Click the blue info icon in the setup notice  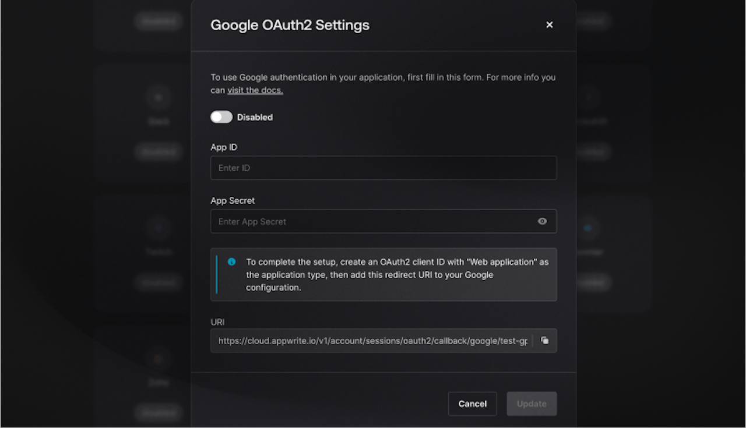tap(231, 262)
